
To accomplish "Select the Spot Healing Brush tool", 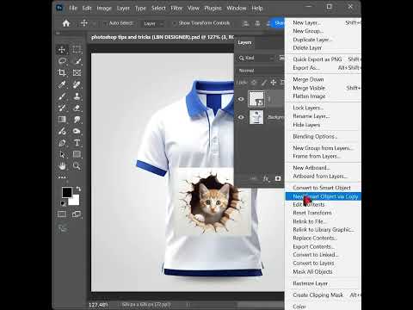I will [x=77, y=84].
